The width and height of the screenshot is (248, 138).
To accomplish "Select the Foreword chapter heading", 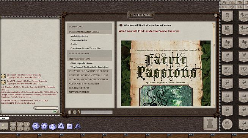I will (89, 26).
